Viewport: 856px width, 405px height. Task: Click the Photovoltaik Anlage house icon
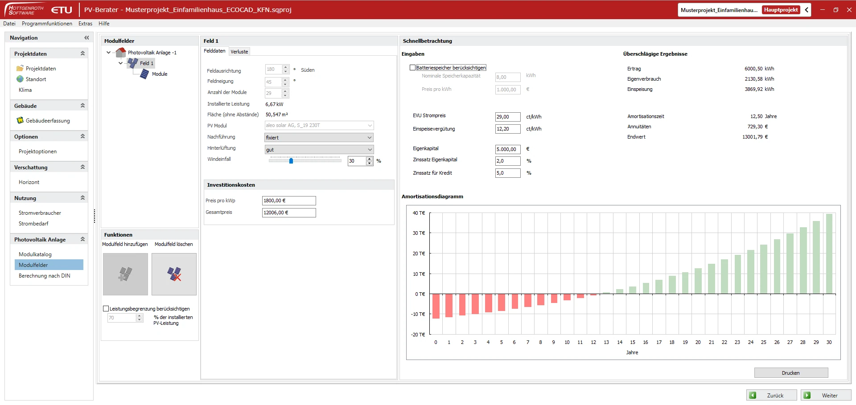point(120,52)
